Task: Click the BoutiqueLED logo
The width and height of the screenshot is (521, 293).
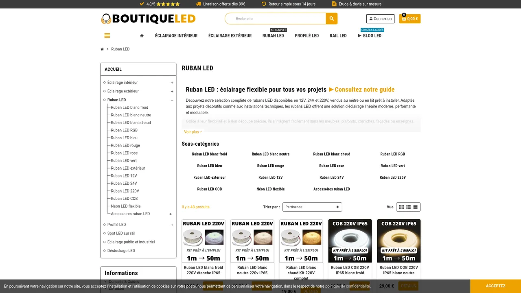Action: pos(149,19)
